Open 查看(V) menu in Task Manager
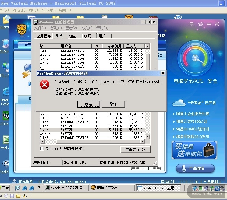 pyautogui.click(x=71, y=28)
